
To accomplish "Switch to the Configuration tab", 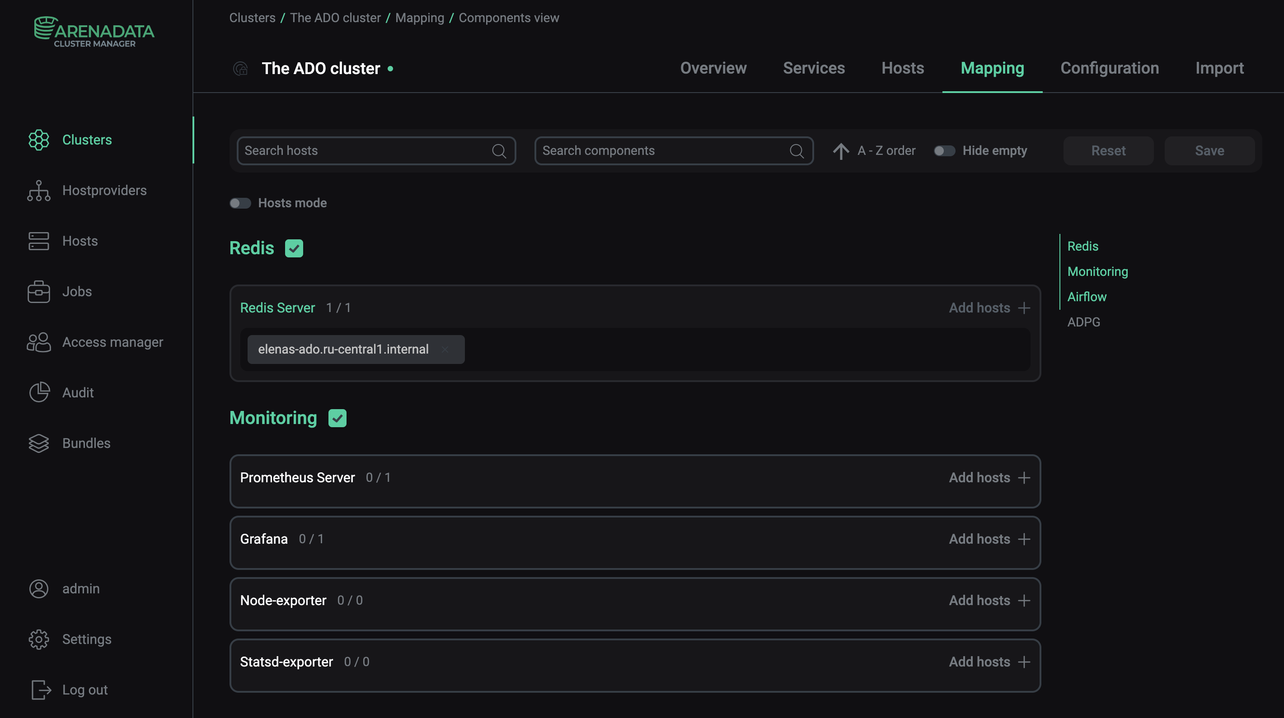I will (1110, 68).
